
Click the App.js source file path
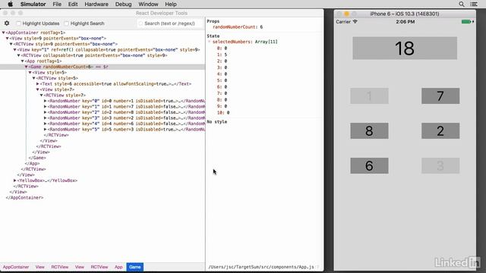click(261, 267)
